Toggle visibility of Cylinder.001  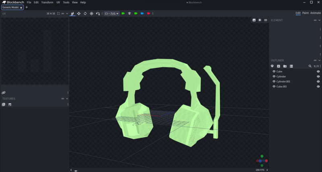point(318,81)
